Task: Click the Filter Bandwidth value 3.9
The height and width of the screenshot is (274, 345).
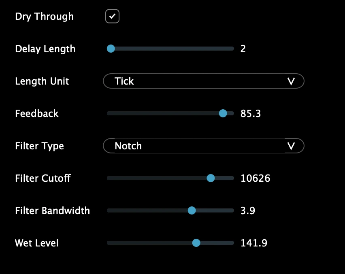Action: pyautogui.click(x=248, y=211)
